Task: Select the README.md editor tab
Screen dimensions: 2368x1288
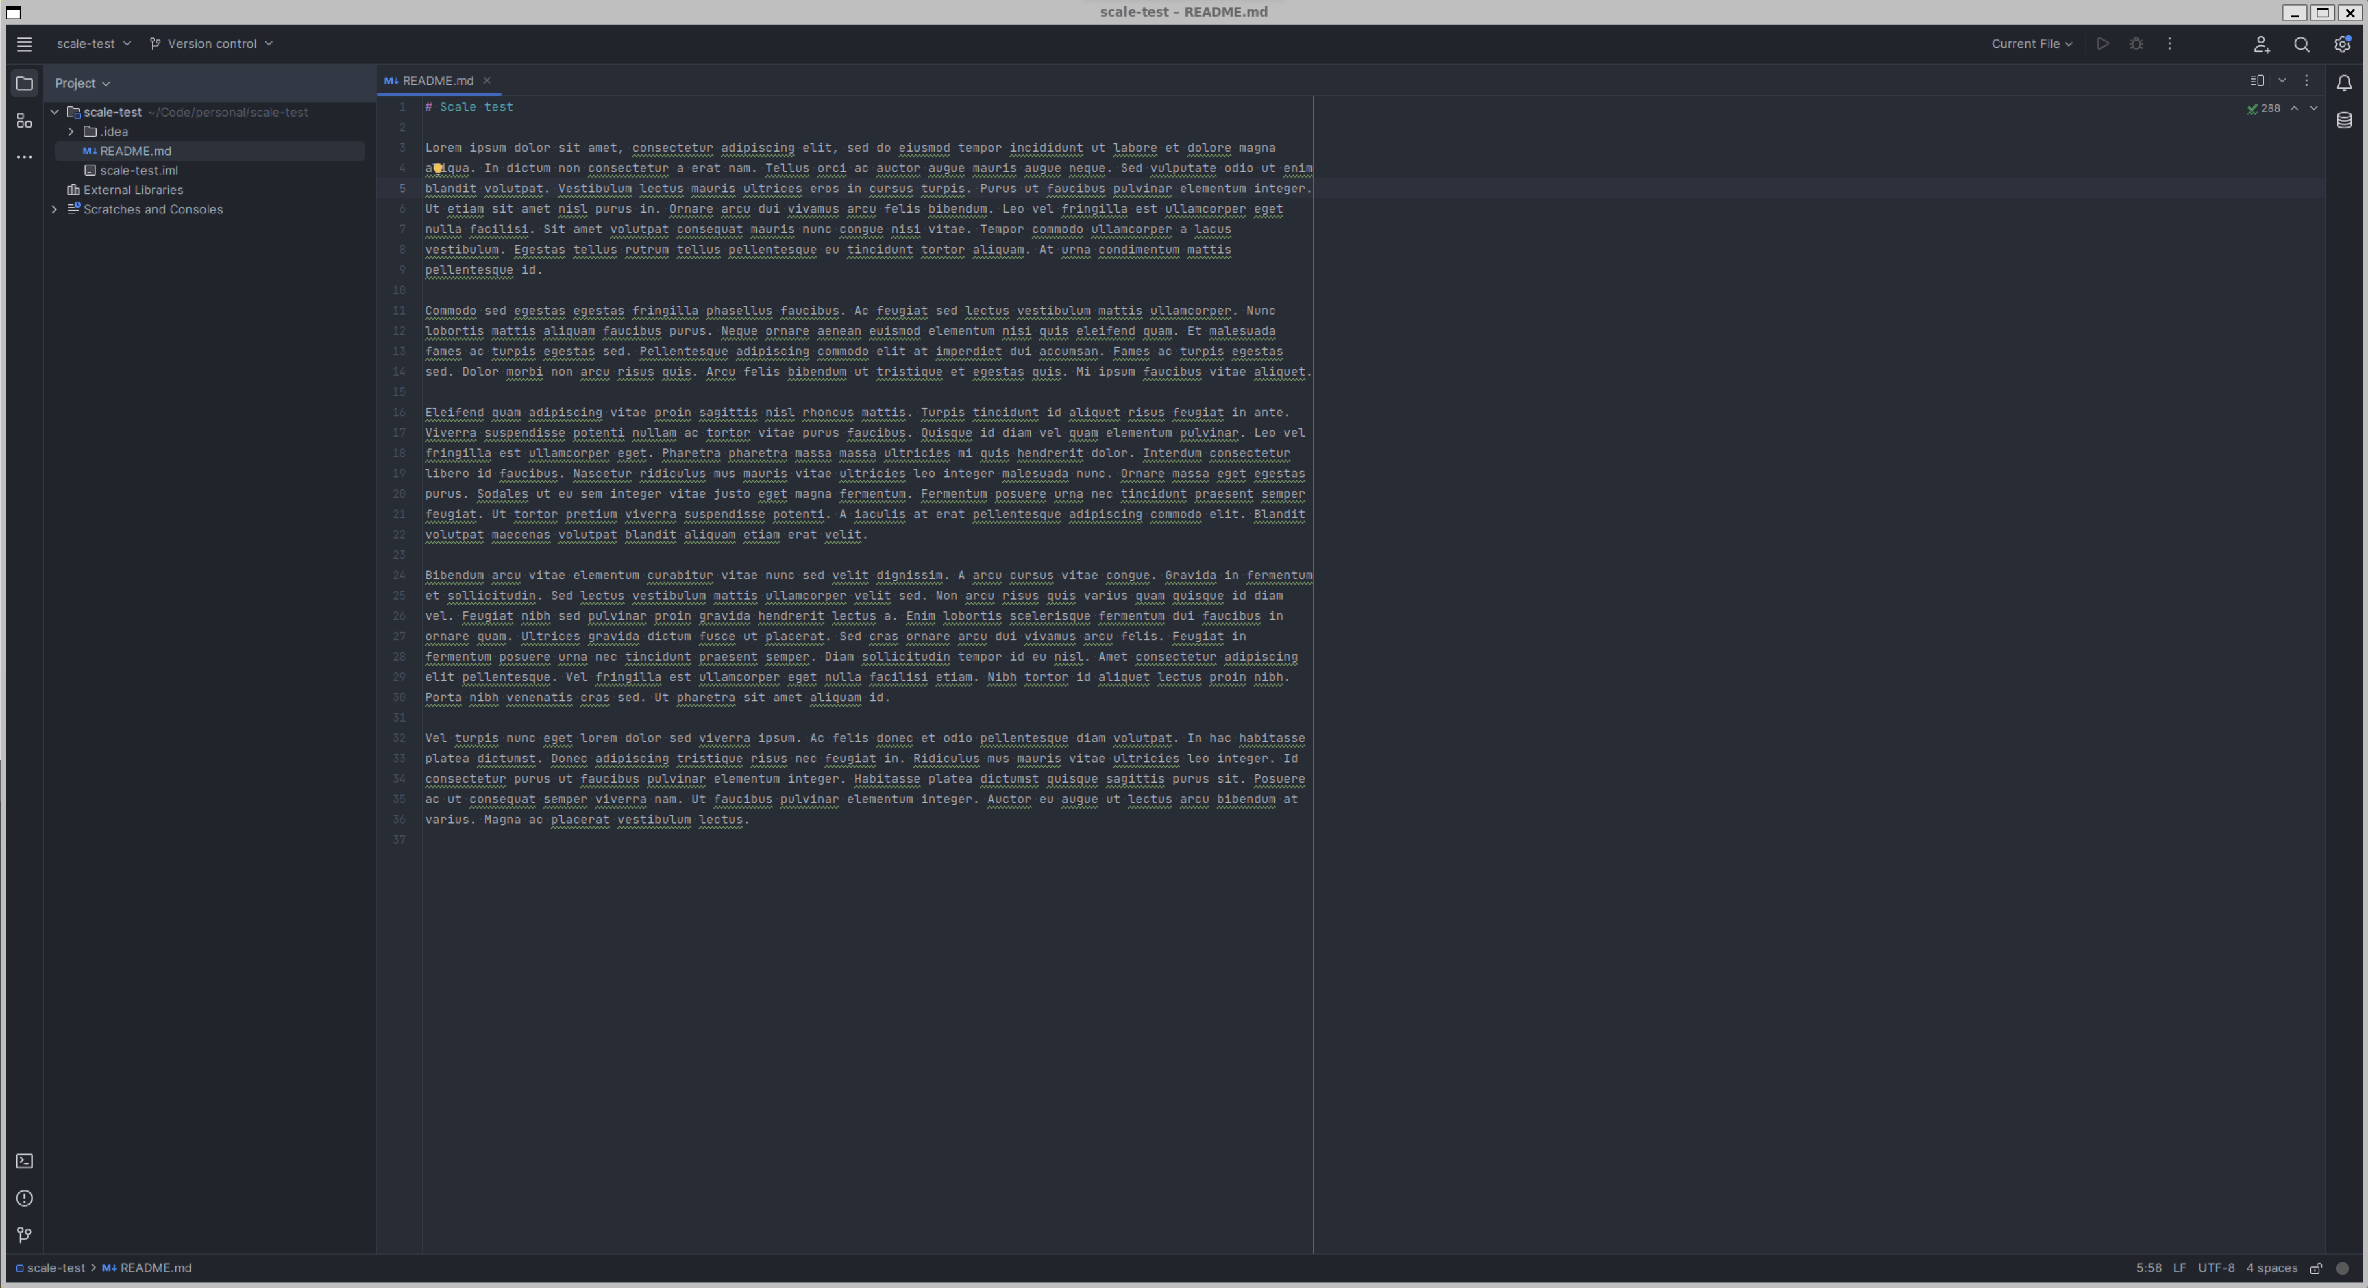Action: pos(438,81)
